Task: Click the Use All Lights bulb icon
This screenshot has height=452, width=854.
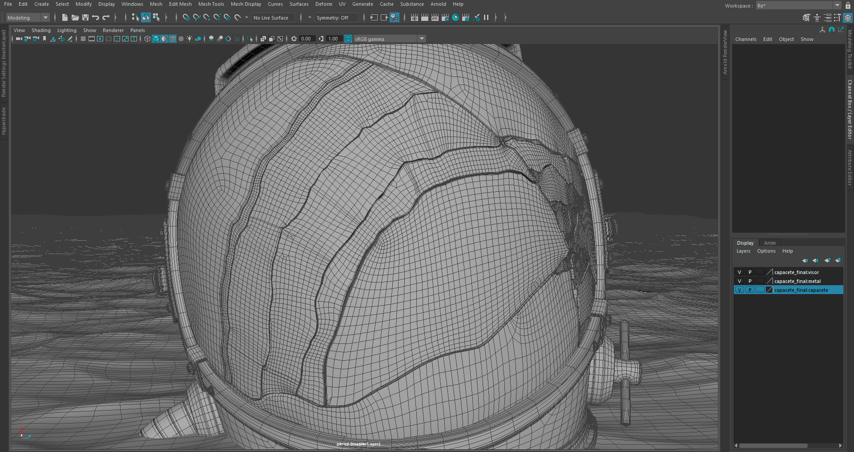Action: click(189, 39)
